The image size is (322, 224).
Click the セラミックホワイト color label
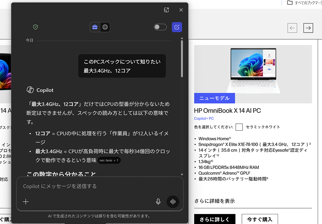pos(263,127)
